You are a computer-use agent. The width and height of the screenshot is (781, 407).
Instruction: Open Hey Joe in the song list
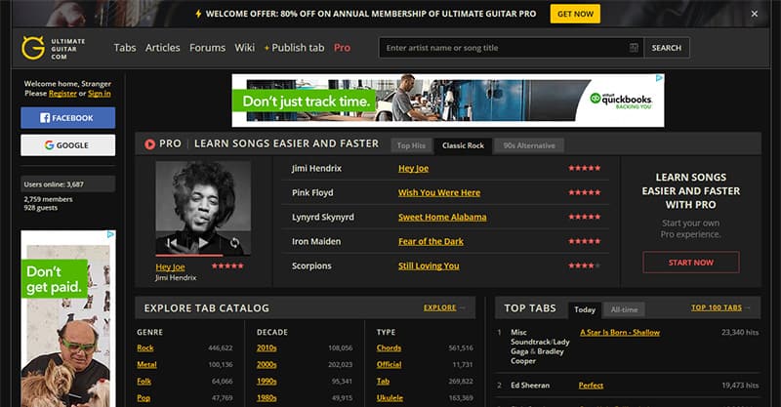coord(413,169)
